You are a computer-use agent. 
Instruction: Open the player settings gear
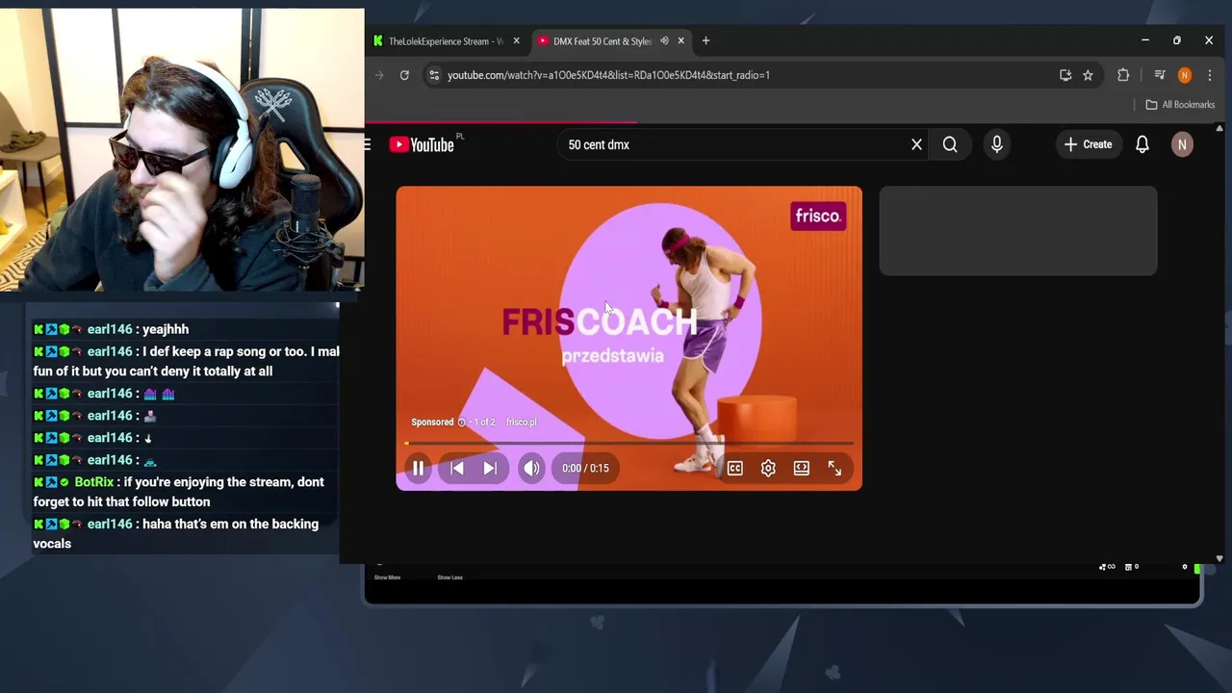[x=768, y=468]
